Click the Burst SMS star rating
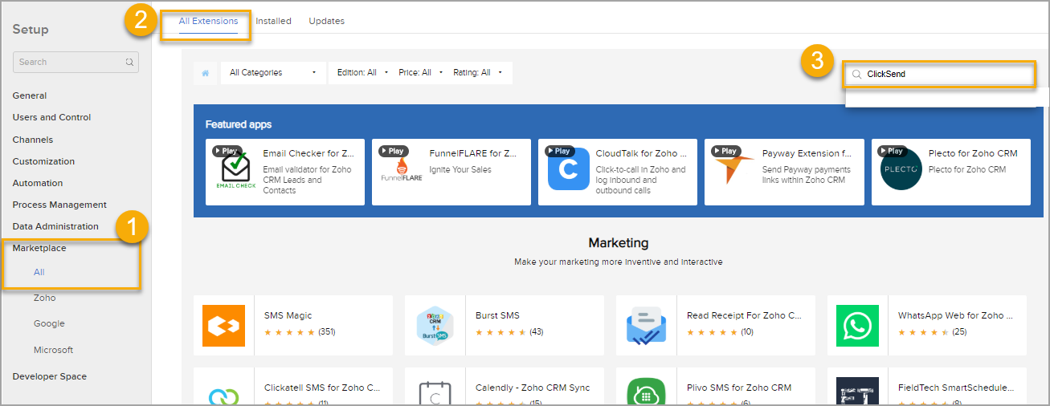 (x=500, y=331)
